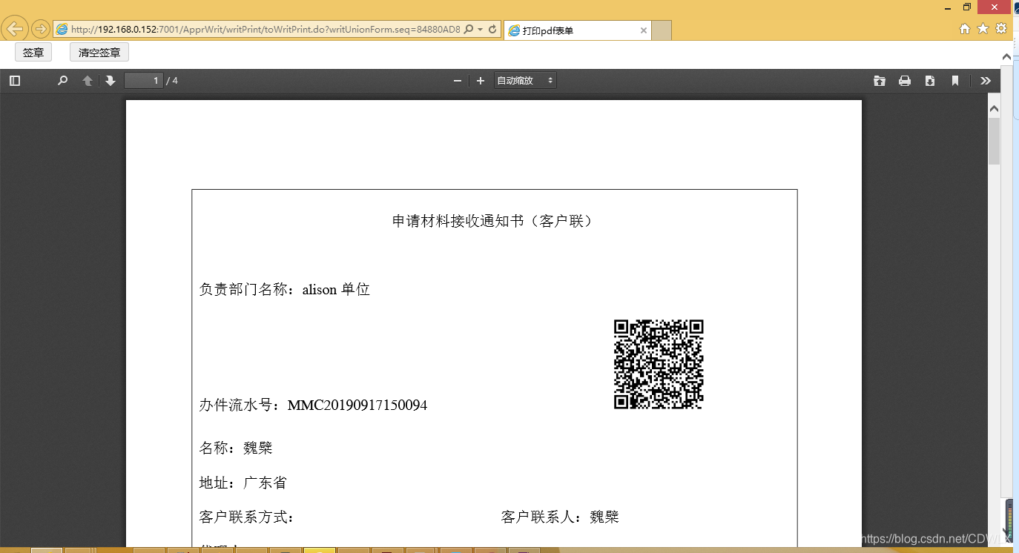Screen dimensions: 1019x553
Task: Bookmark the current view
Action: click(955, 80)
